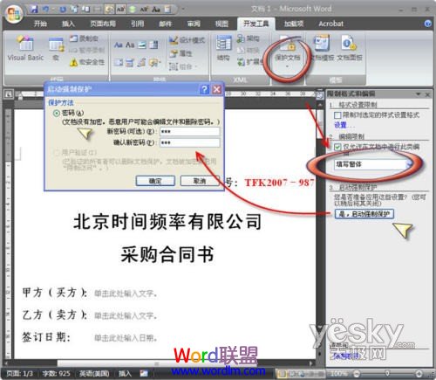The image size is (436, 380).
Task: Open the legacy tools dropdown in Controls
Action: [x=154, y=62]
